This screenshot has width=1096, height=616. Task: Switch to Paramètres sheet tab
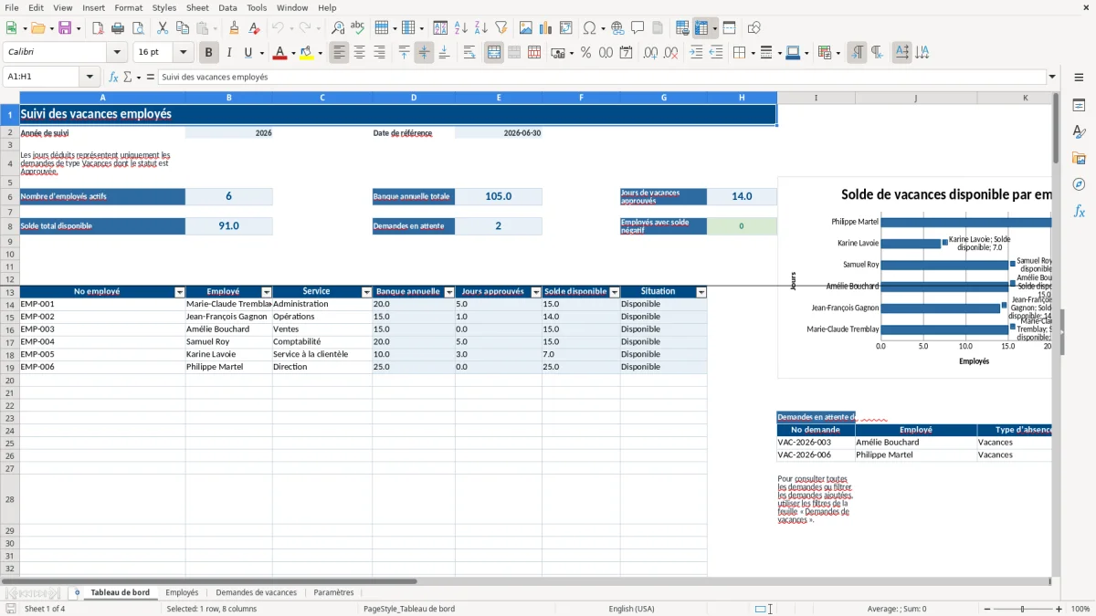[x=333, y=592]
